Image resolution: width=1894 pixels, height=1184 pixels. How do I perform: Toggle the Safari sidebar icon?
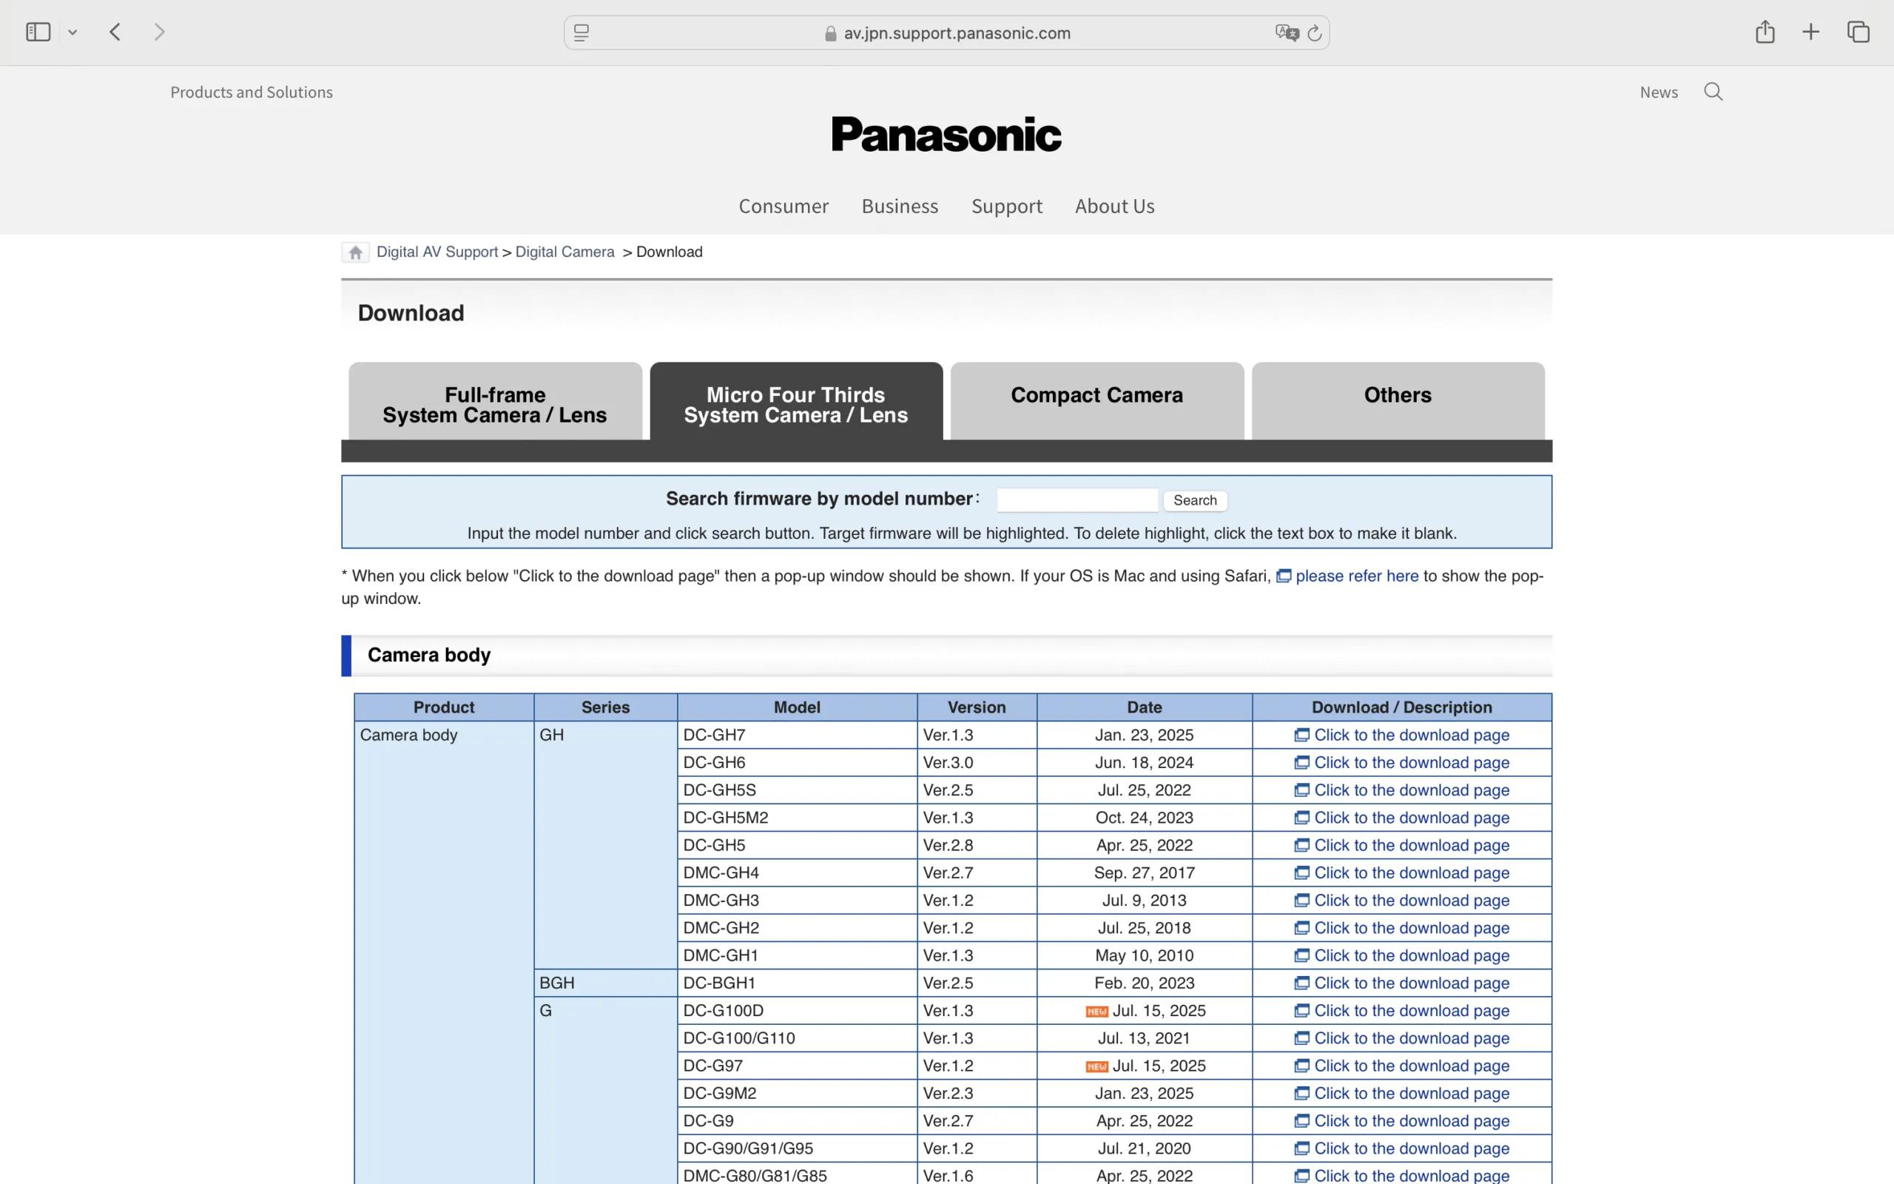(38, 32)
